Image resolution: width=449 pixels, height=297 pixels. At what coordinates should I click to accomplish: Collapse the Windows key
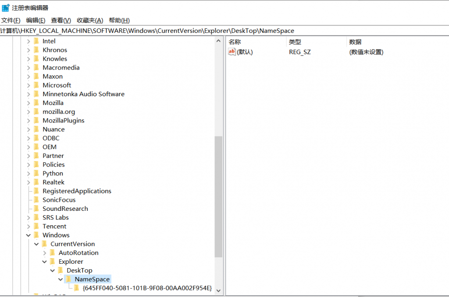pyautogui.click(x=29, y=235)
